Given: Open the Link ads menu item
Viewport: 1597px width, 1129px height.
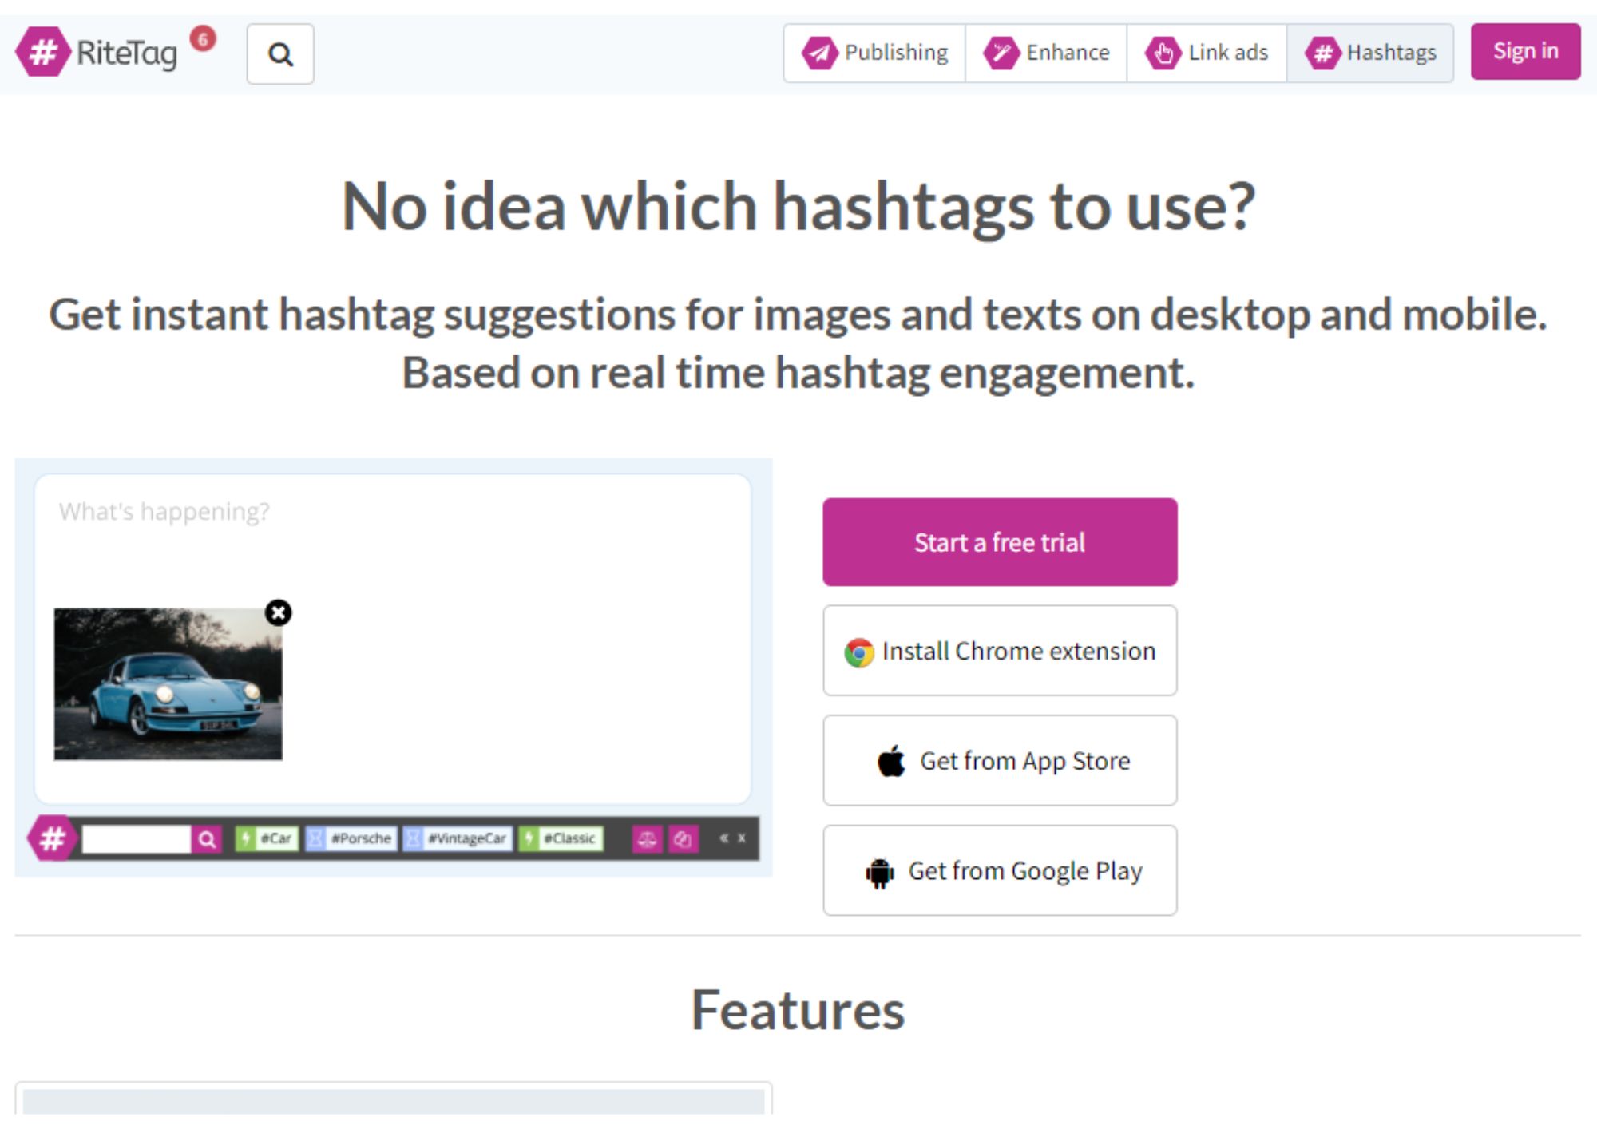Looking at the screenshot, I should [1207, 53].
